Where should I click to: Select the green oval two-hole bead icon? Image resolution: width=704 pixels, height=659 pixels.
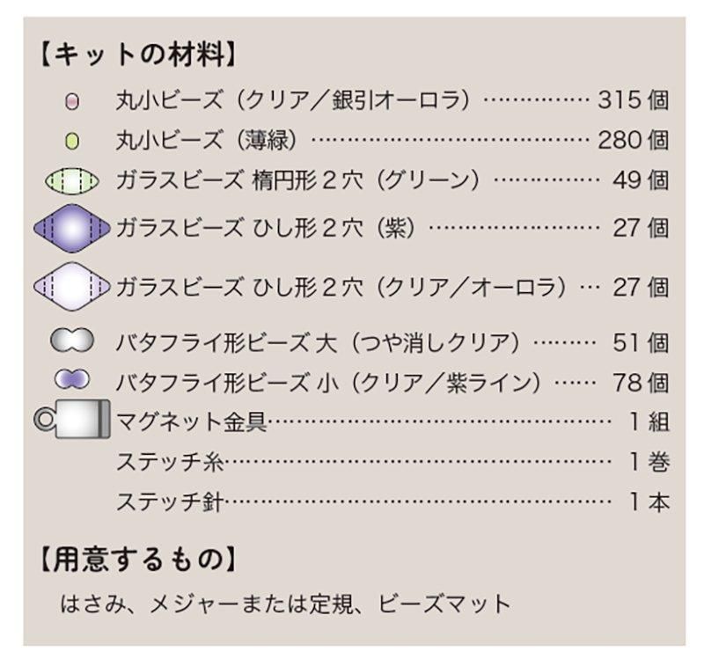[x=72, y=181]
